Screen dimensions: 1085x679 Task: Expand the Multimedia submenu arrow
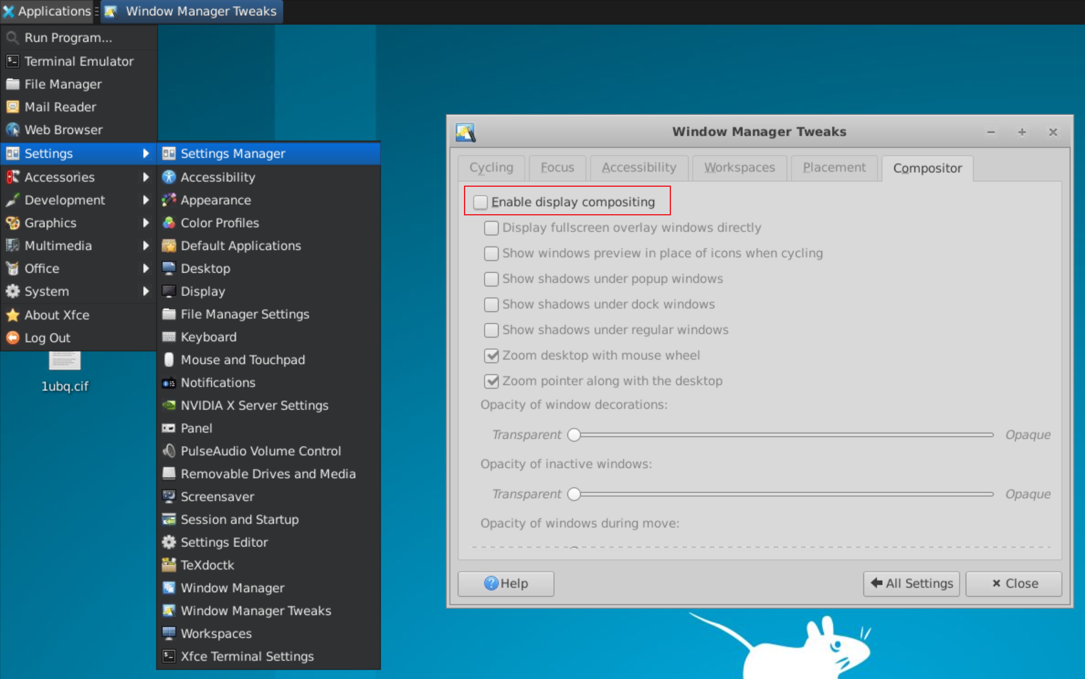point(146,246)
